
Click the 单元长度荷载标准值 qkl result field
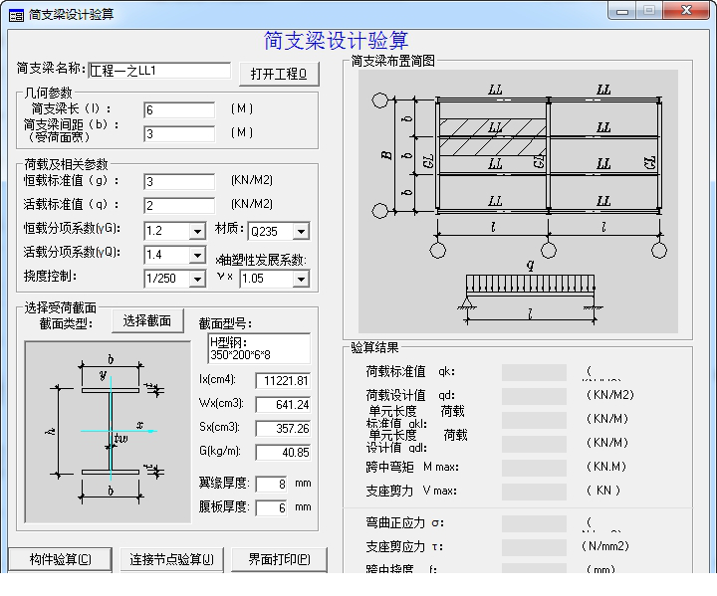click(x=534, y=420)
